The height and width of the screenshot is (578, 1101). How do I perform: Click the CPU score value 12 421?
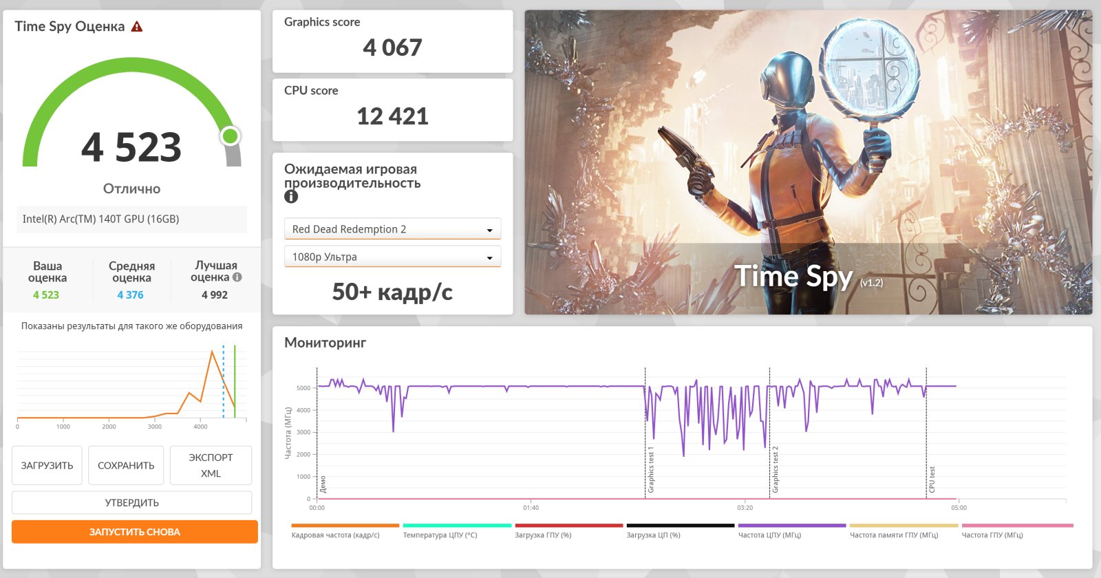pos(392,116)
